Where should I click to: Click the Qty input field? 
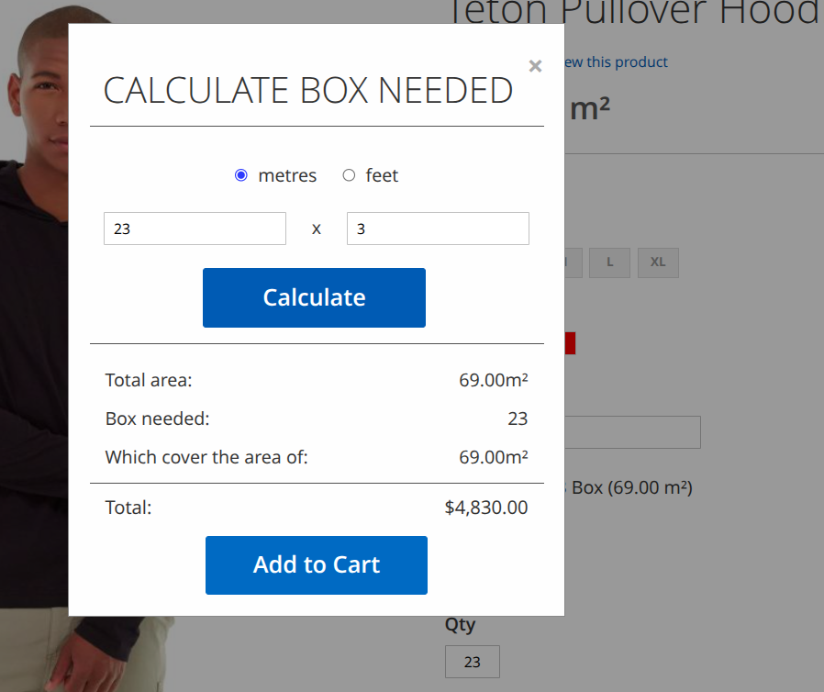pyautogui.click(x=472, y=662)
